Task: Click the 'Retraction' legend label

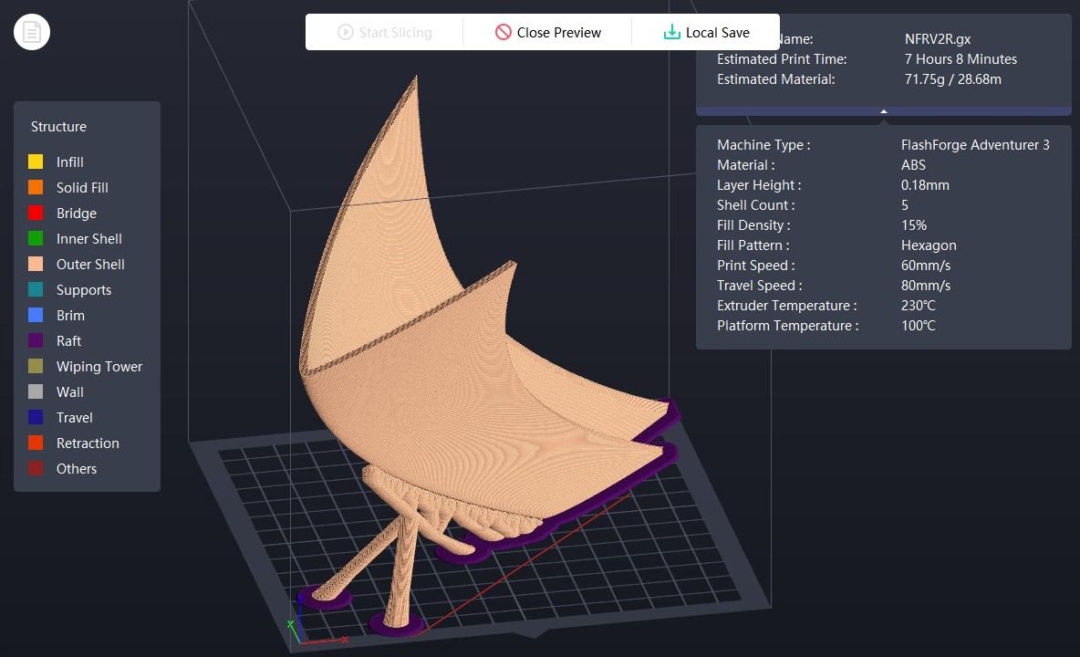Action: (x=88, y=443)
